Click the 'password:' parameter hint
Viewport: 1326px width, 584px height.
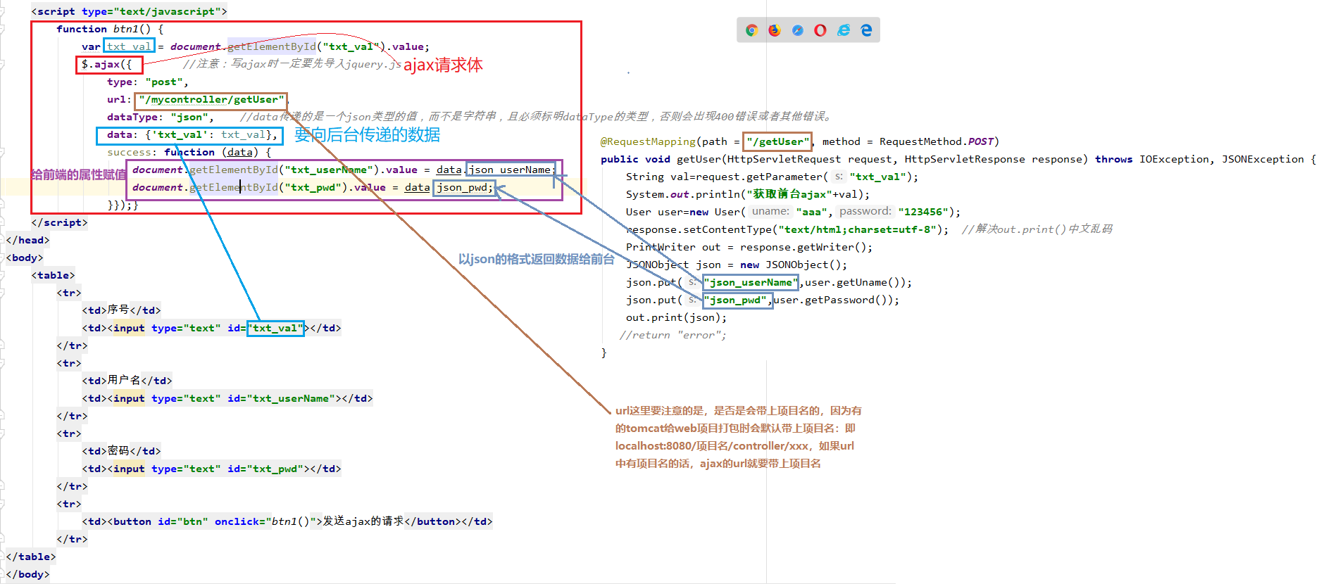point(865,212)
